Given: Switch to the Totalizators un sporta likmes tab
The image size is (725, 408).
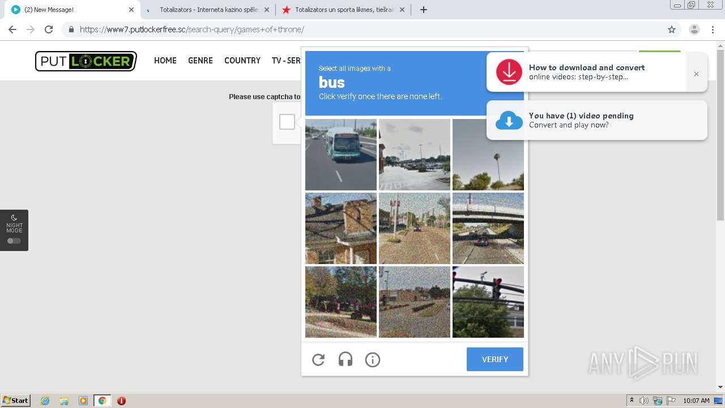Looking at the screenshot, I should [343, 10].
